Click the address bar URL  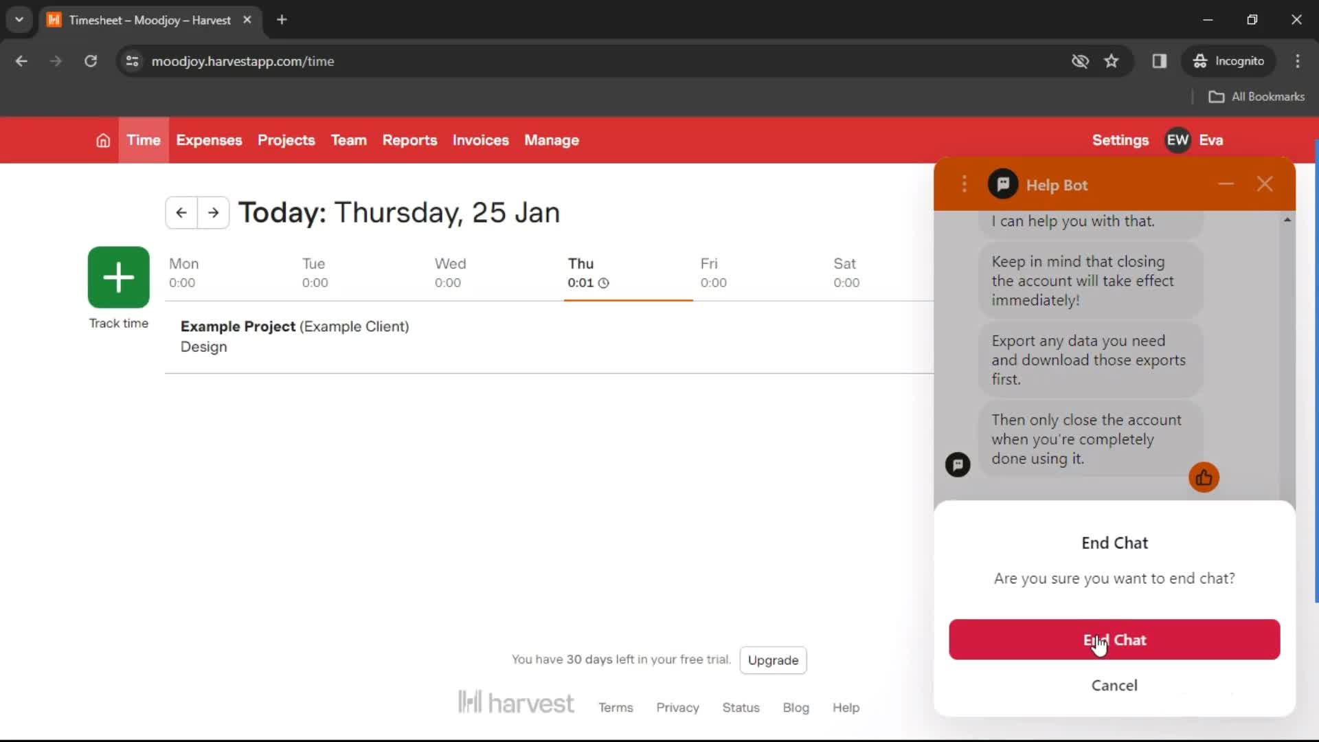click(x=243, y=61)
